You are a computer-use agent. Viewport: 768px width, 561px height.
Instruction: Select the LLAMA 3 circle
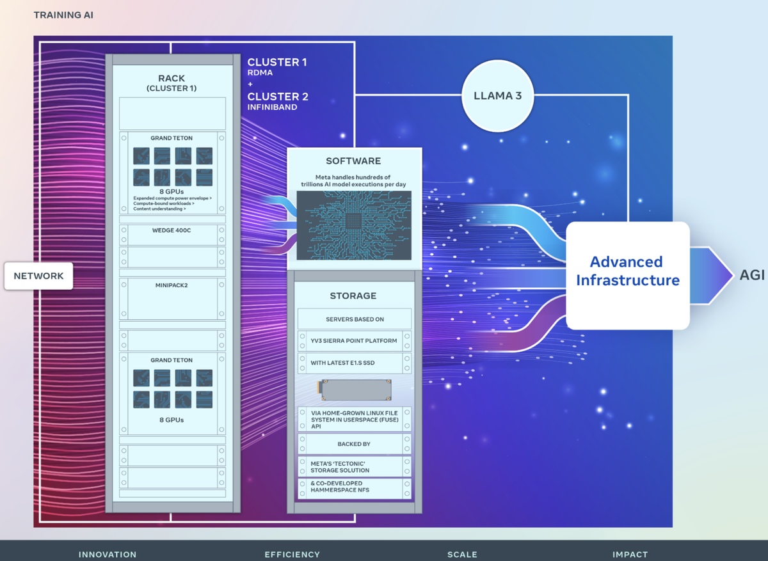(x=497, y=96)
